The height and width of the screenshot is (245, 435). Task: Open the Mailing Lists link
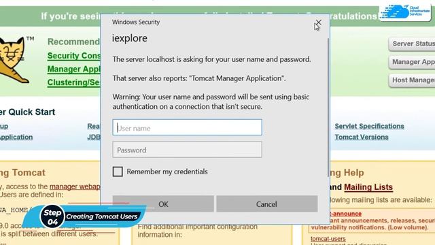368,187
